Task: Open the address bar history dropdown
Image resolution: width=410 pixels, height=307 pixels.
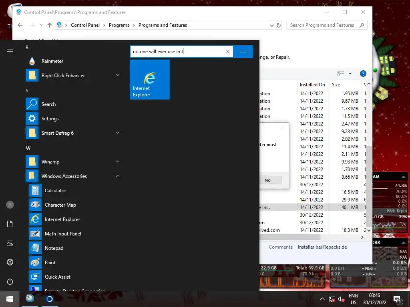Action: point(272,25)
